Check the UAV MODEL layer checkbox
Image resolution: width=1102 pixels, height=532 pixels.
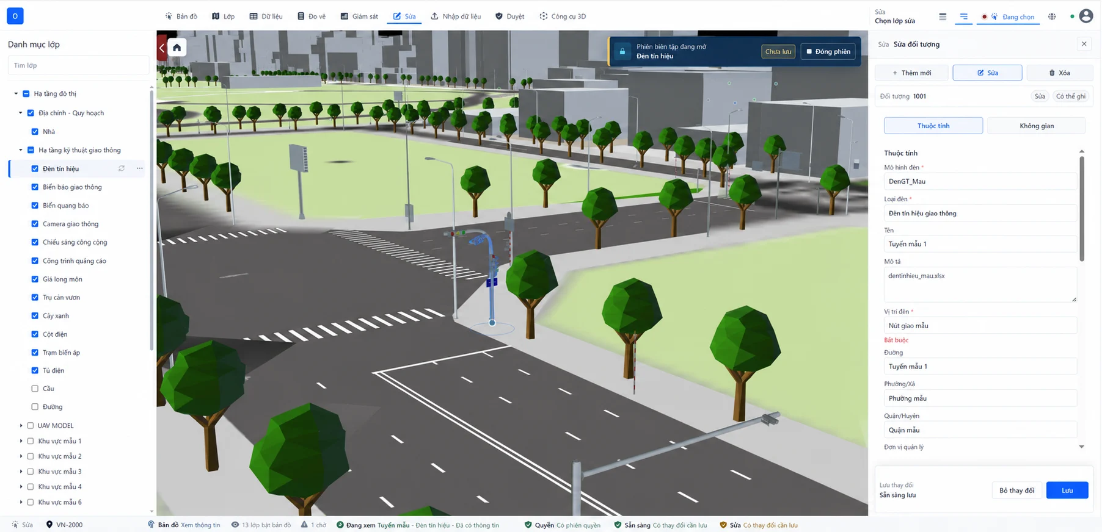(31, 425)
